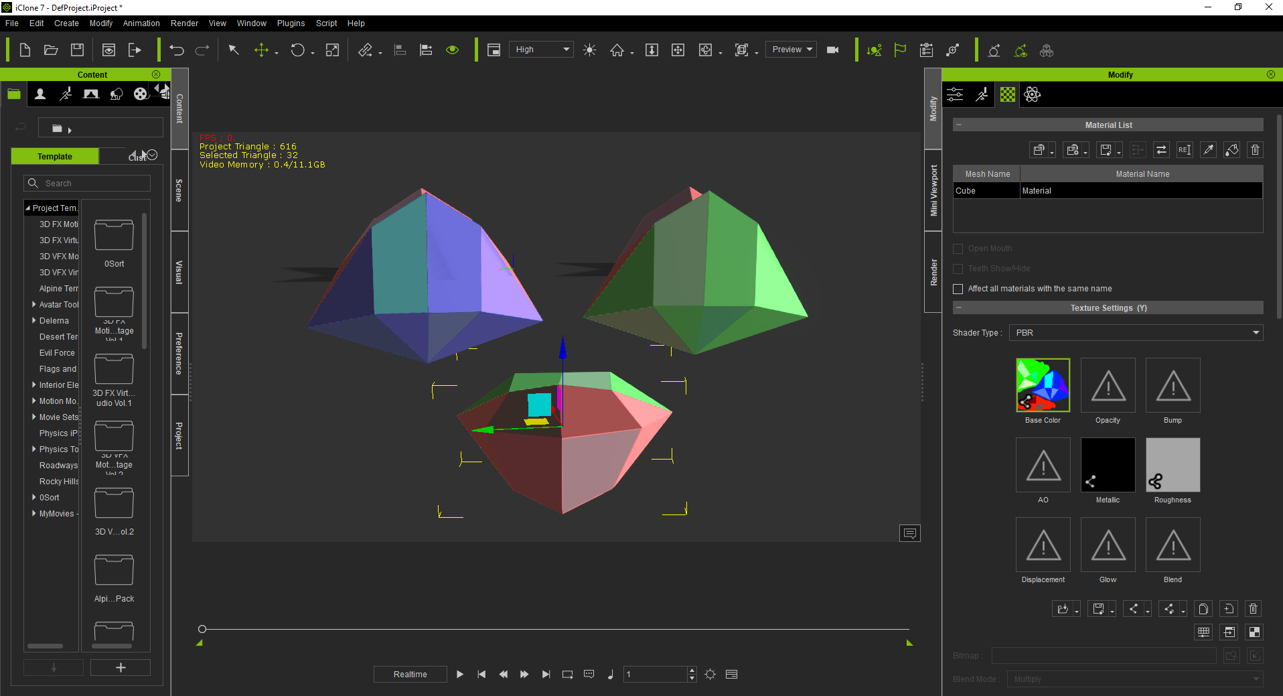Screen dimensions: 1283x696
Task: Click the light sun icon in toolbar
Action: 589,50
